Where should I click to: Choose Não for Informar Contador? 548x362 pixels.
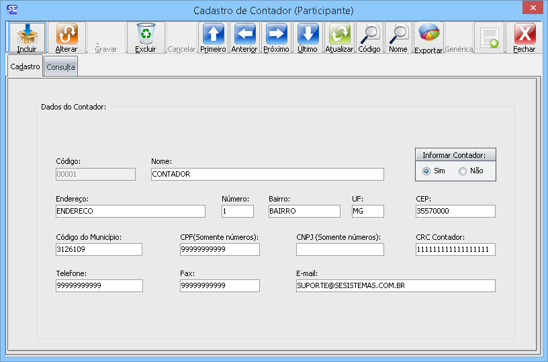point(463,171)
